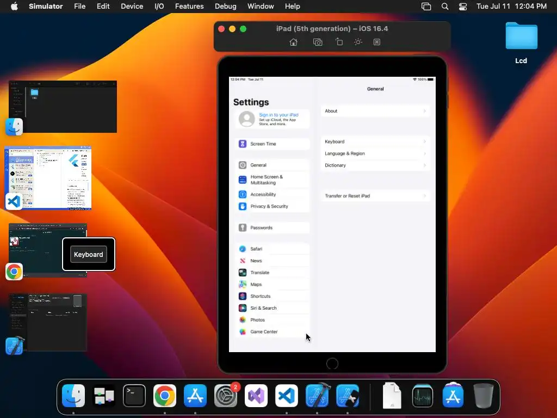The image size is (557, 418).
Task: Open Google Chrome from the Dock
Action: [x=165, y=396]
